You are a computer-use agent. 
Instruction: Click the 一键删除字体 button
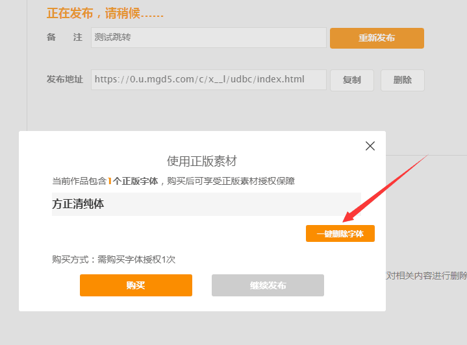click(x=340, y=233)
